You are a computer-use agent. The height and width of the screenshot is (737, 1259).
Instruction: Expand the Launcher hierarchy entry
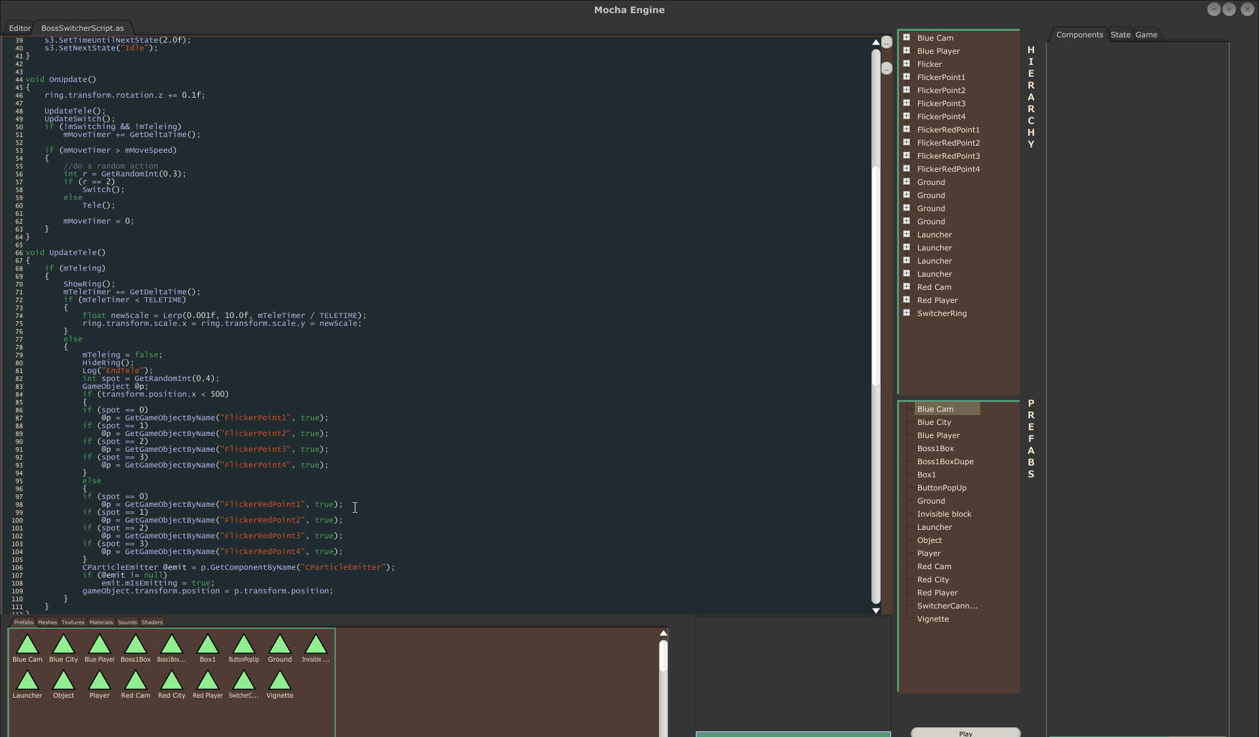(x=906, y=233)
